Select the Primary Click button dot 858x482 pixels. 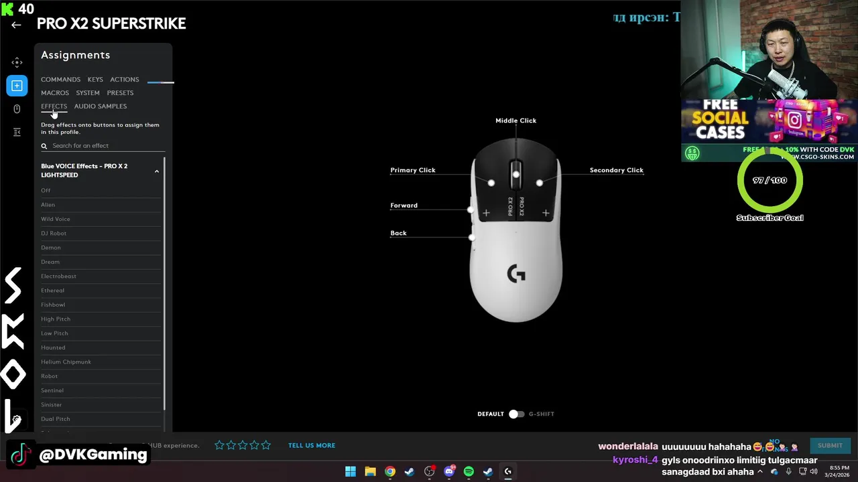coord(491,183)
